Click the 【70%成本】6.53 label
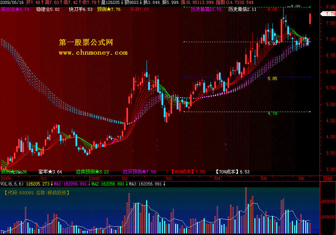Viewport: 336px width, 235px height. (233, 172)
